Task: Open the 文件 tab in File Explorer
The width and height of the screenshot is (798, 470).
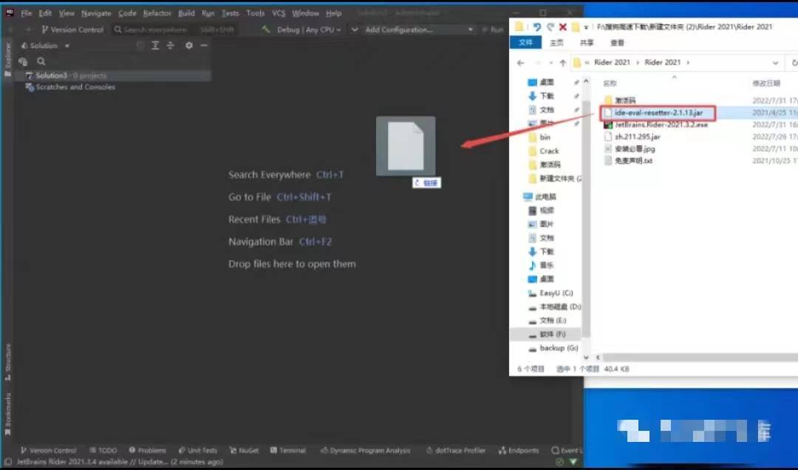Action: pos(525,43)
